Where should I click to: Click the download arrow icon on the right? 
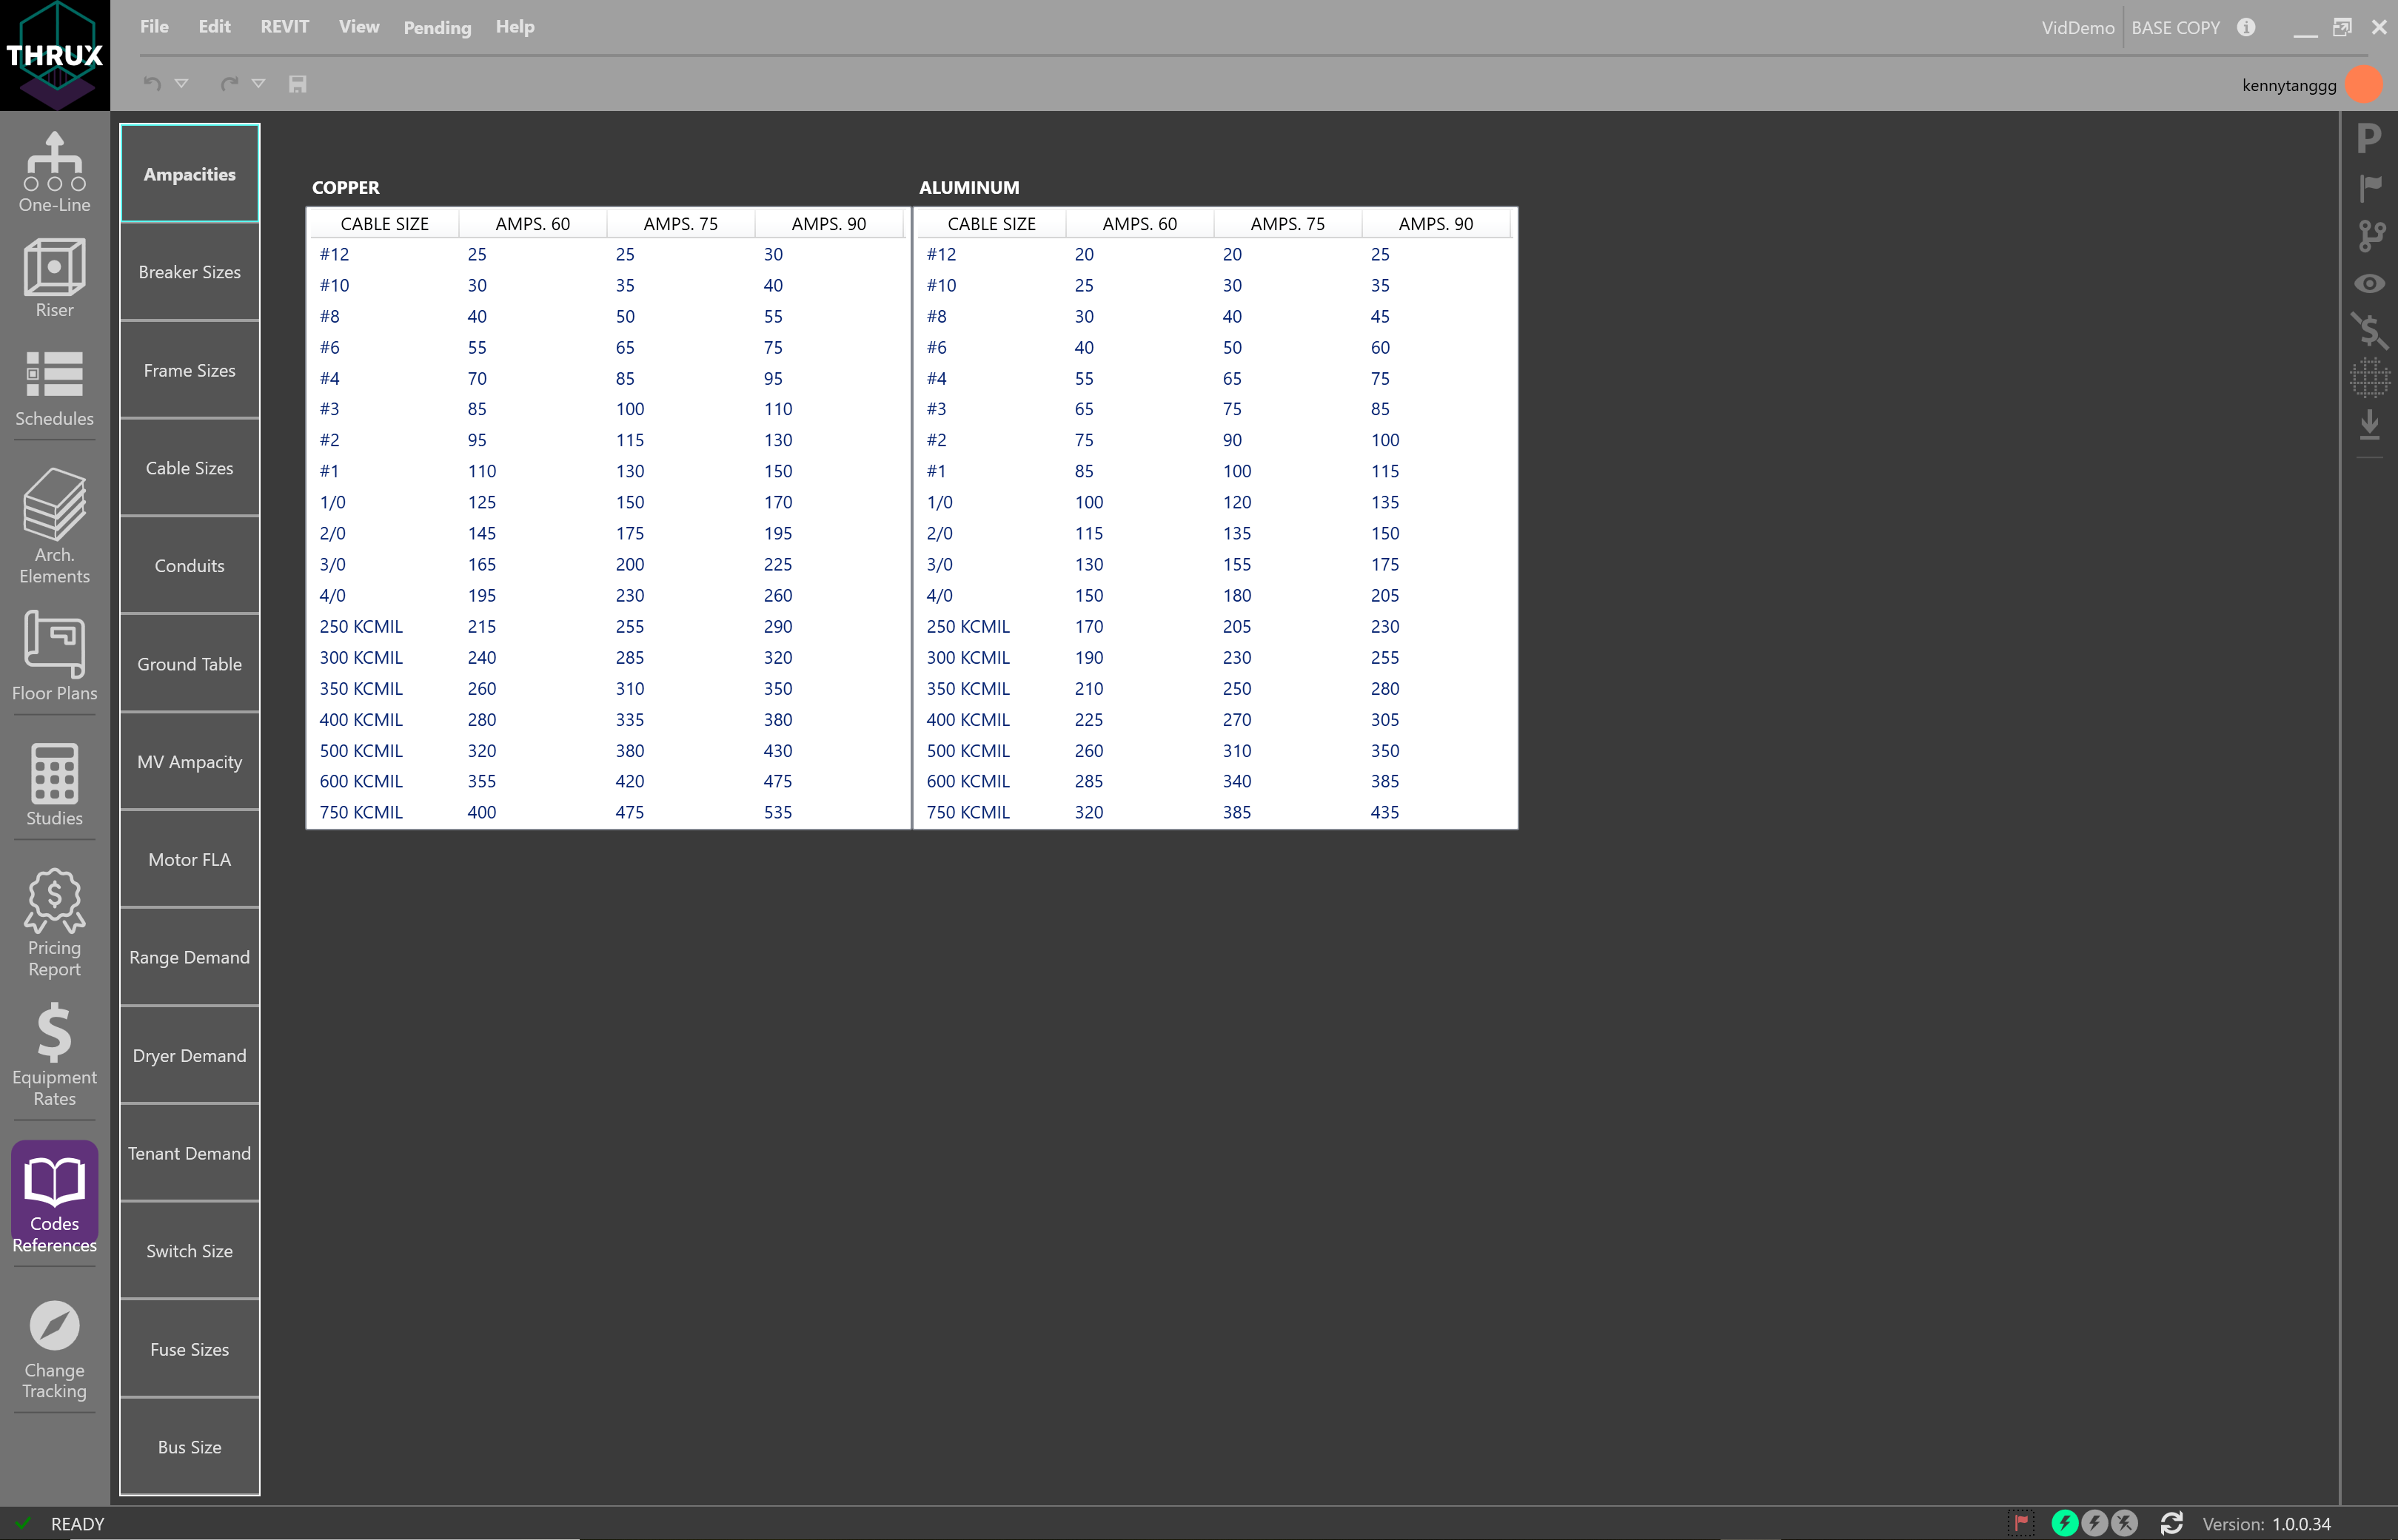click(2370, 425)
